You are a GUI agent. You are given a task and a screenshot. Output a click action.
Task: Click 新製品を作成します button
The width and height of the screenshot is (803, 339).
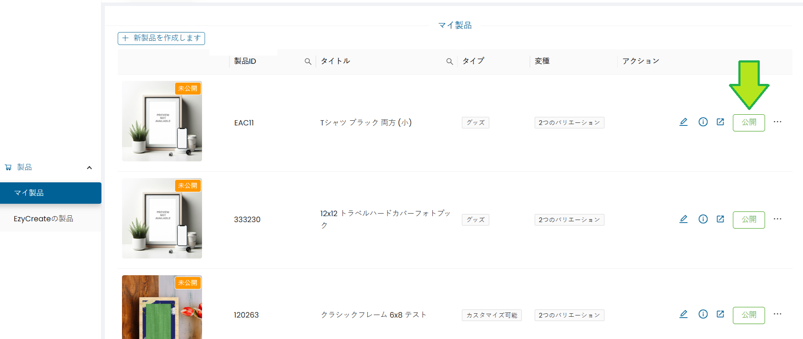pyautogui.click(x=161, y=38)
